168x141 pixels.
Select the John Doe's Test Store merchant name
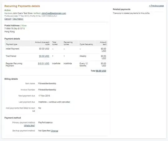(x=22, y=13)
